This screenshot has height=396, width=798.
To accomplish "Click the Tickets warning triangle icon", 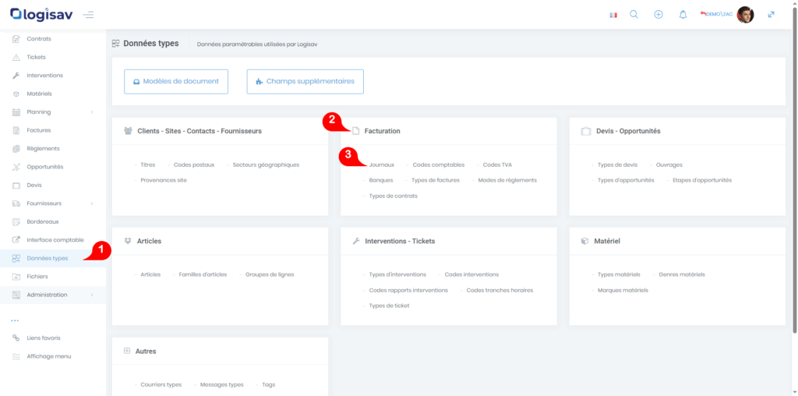I will point(16,57).
